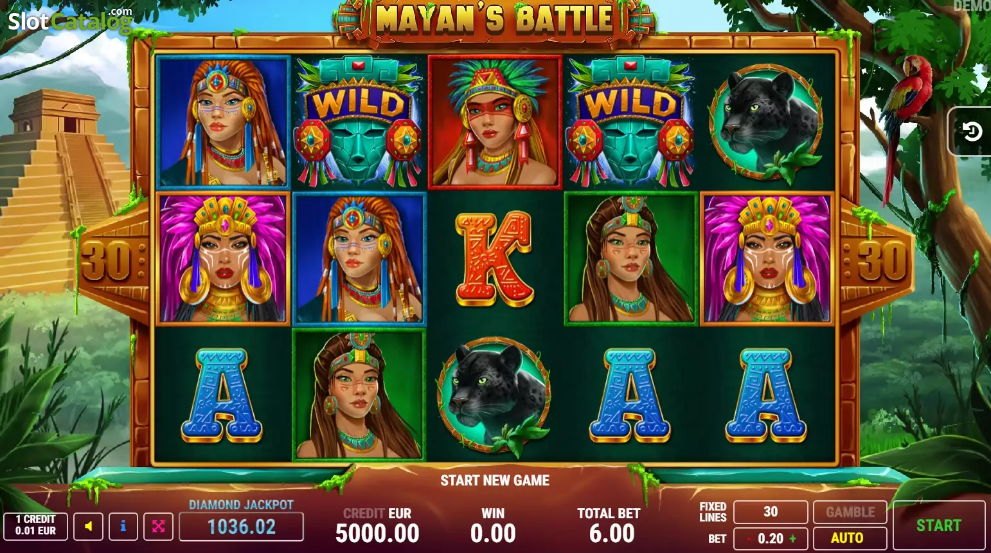The height and width of the screenshot is (553, 991).
Task: Click the black panther symbol in top row
Action: 765,123
